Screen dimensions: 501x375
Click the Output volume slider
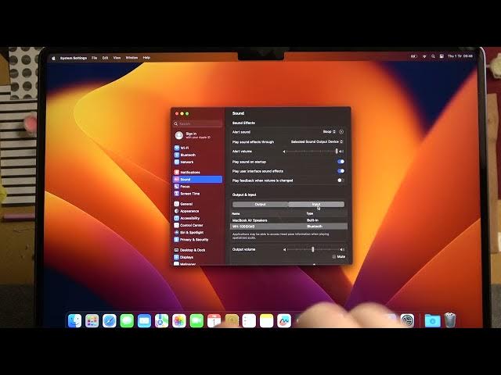[313, 249]
